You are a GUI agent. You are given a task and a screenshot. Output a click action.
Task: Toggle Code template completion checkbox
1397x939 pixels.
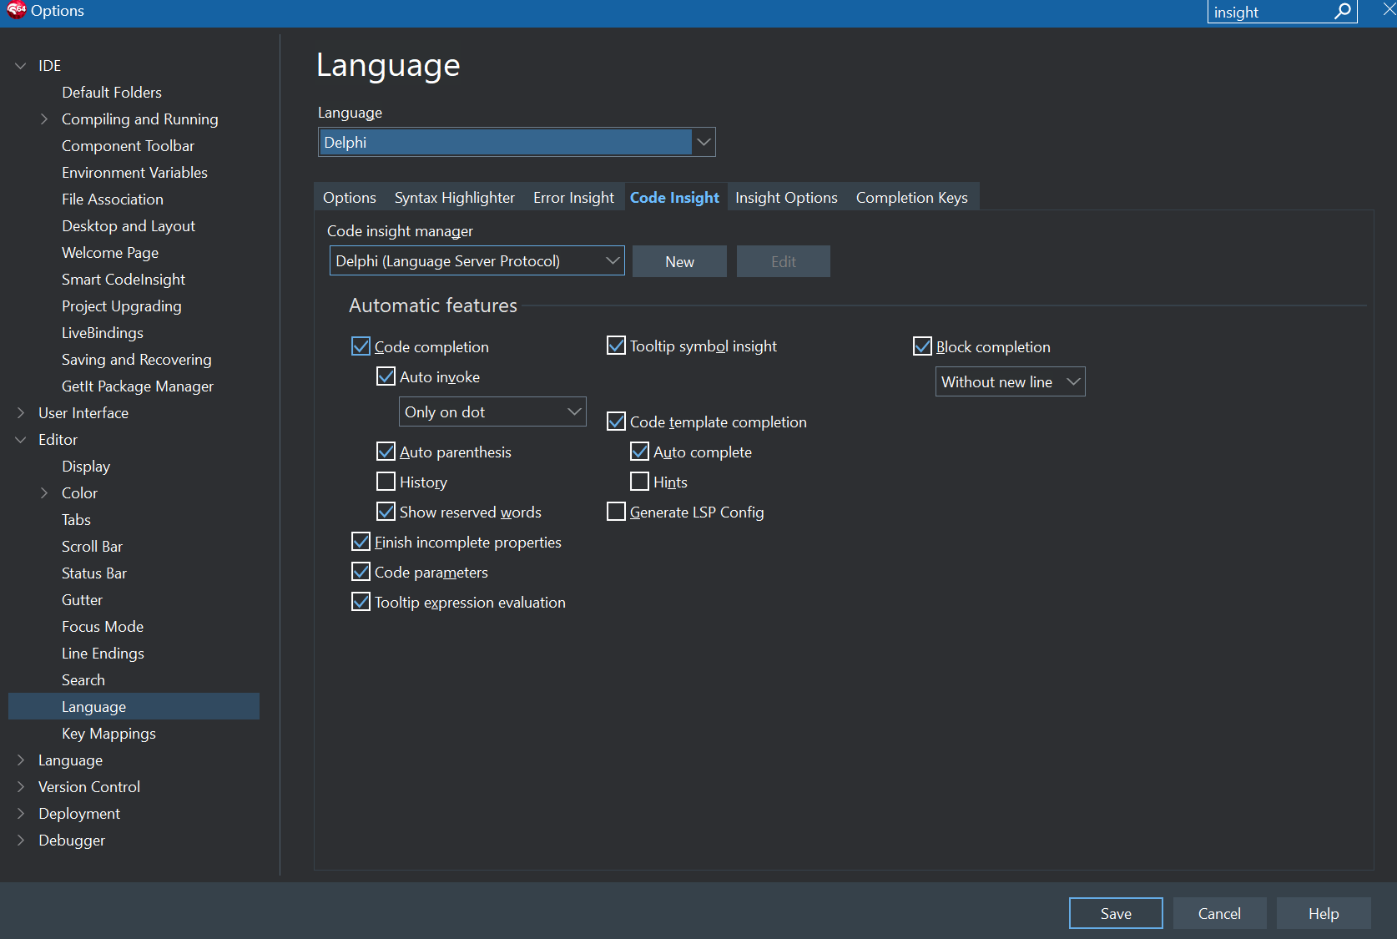point(616,422)
